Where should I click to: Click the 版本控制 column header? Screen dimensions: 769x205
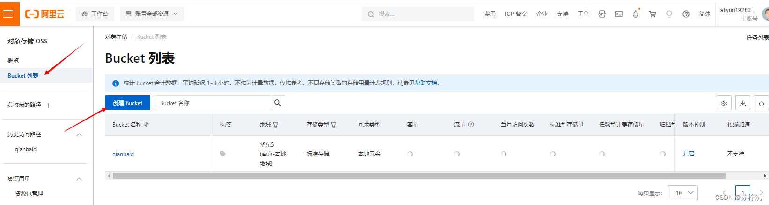pyautogui.click(x=694, y=125)
